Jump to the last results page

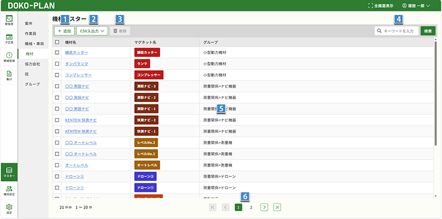[277, 207]
